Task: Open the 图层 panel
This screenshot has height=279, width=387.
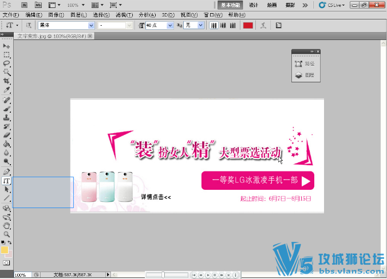Action: [305, 75]
